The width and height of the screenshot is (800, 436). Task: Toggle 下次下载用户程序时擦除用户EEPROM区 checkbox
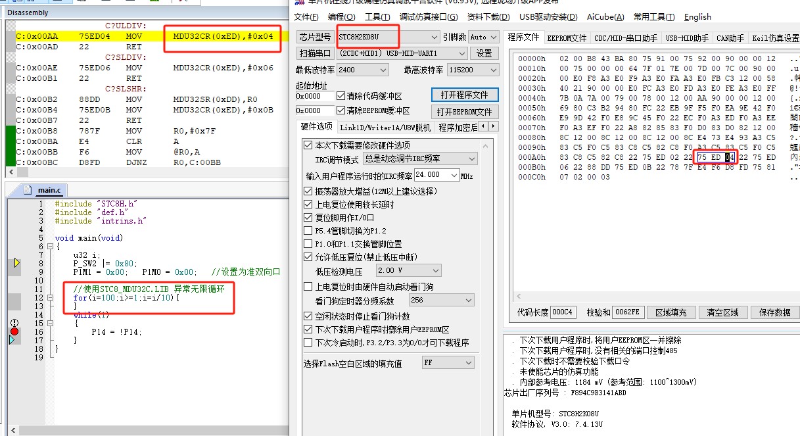(308, 329)
